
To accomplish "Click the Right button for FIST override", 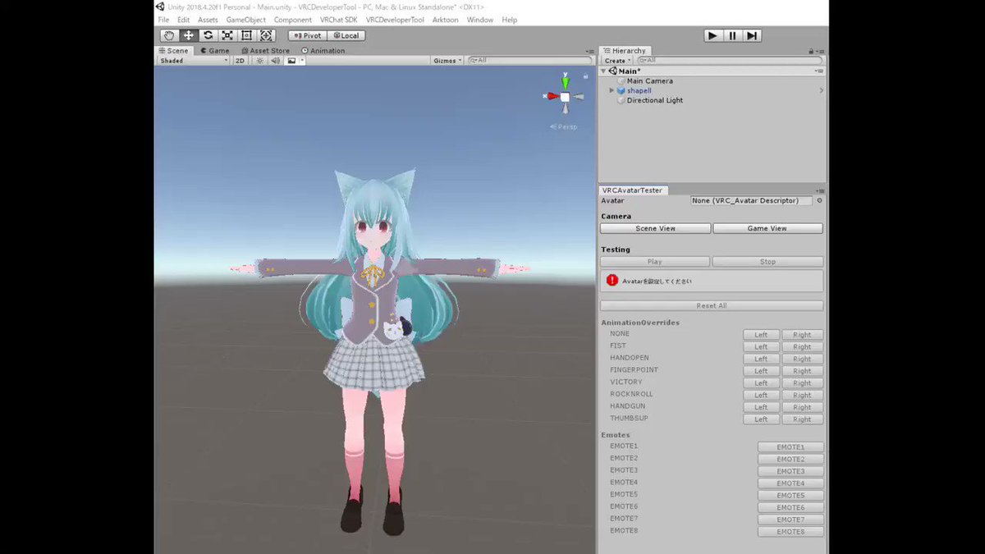I will 802,346.
